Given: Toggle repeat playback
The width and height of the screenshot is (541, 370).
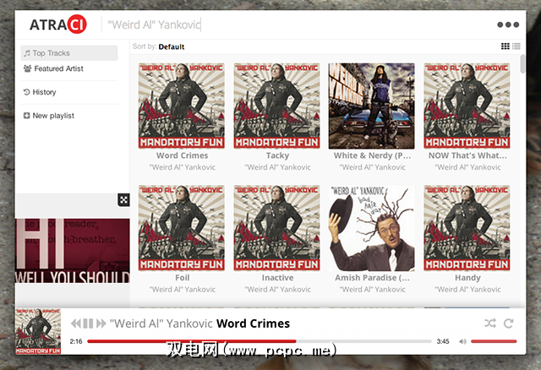Looking at the screenshot, I should (509, 323).
